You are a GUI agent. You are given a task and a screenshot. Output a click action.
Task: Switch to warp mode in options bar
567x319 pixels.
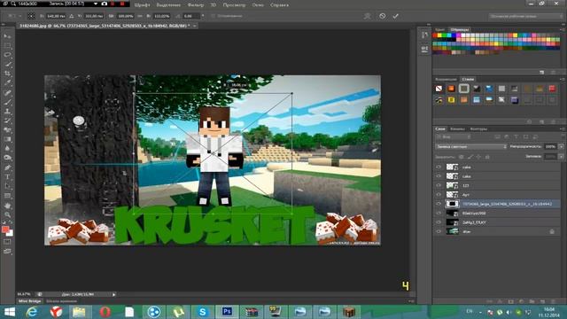(x=368, y=16)
